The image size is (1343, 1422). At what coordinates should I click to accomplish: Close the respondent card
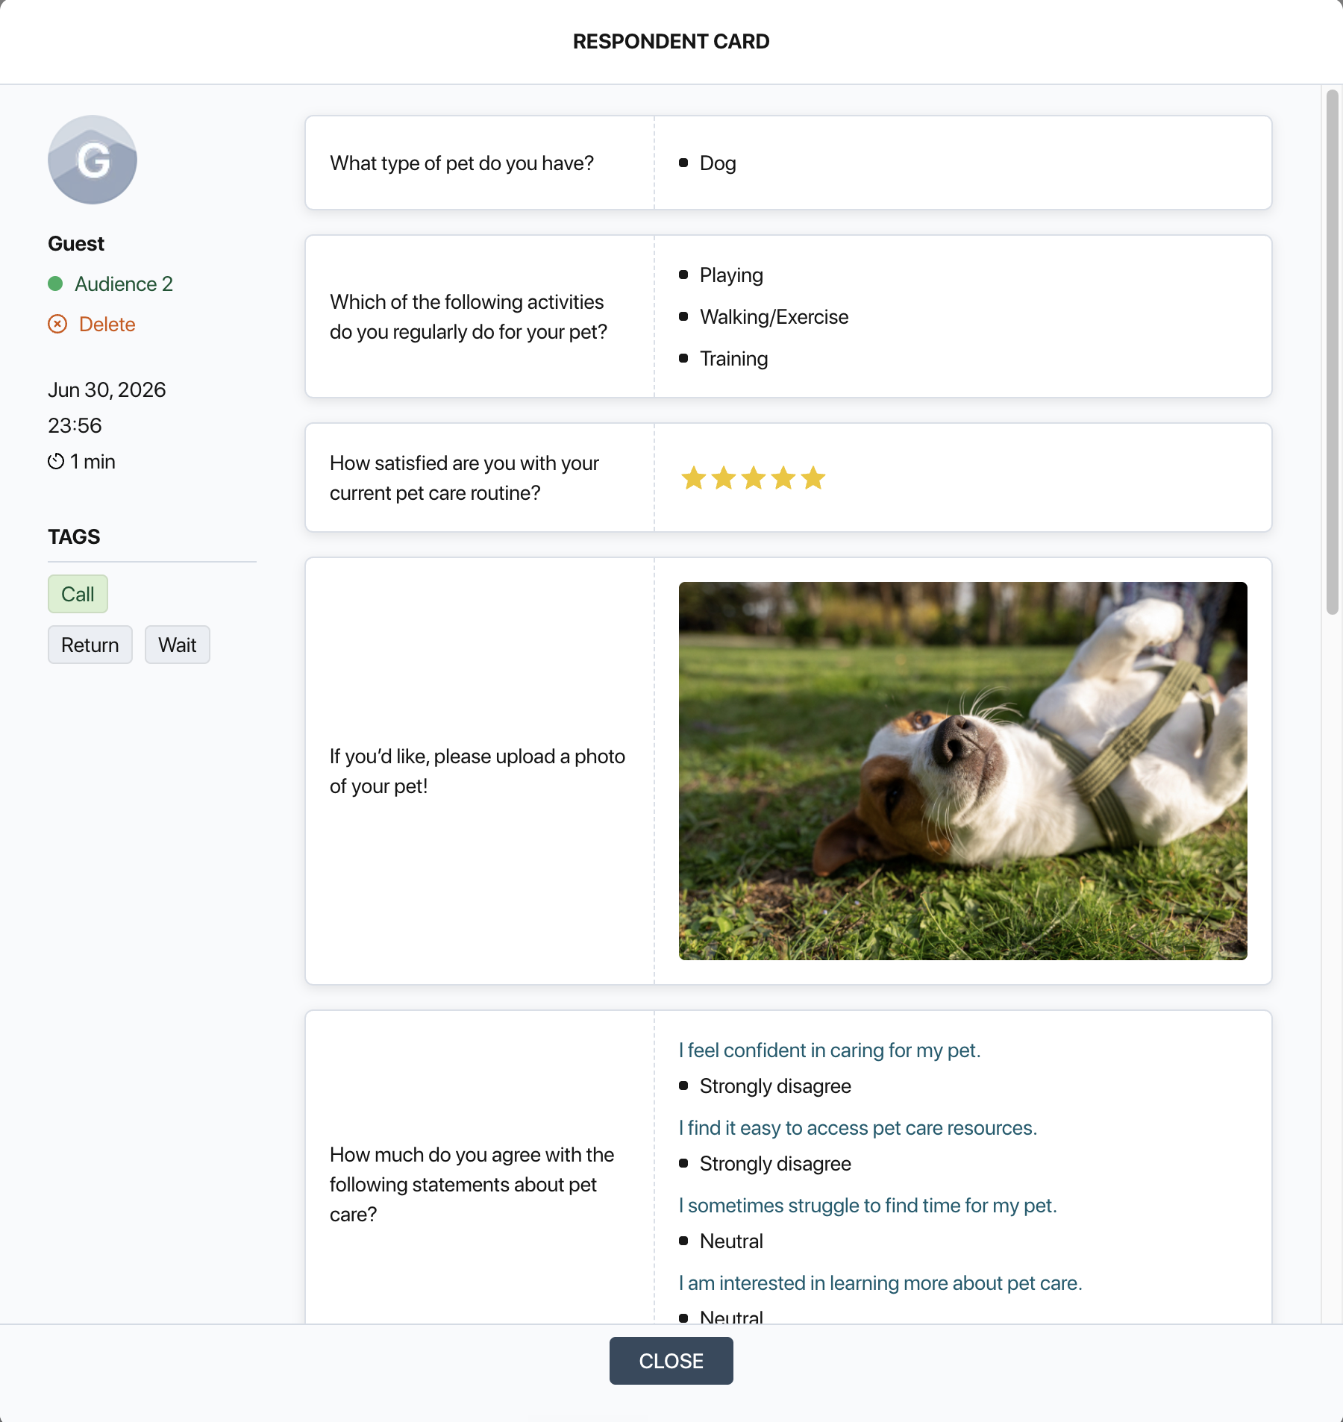pyautogui.click(x=671, y=1361)
